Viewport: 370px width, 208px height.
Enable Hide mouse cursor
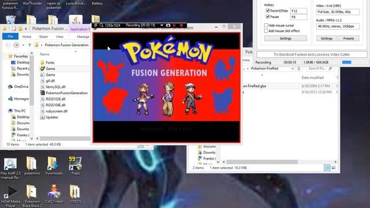pyautogui.click(x=266, y=25)
